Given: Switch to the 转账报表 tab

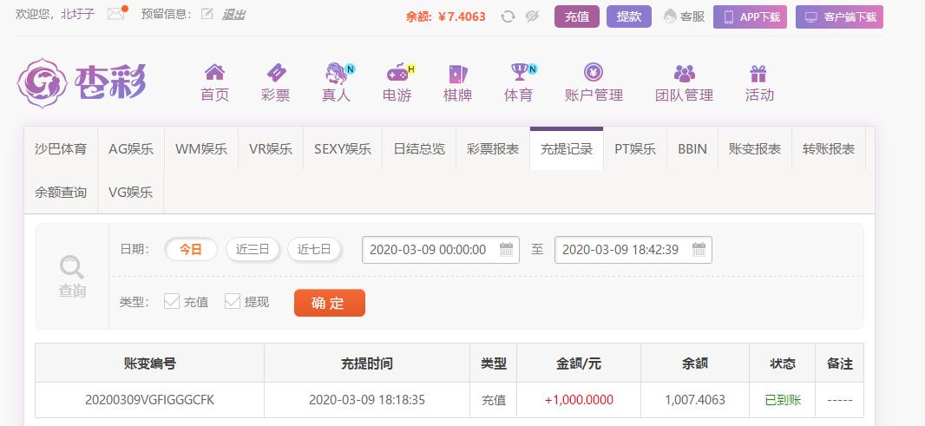Looking at the screenshot, I should pos(829,148).
